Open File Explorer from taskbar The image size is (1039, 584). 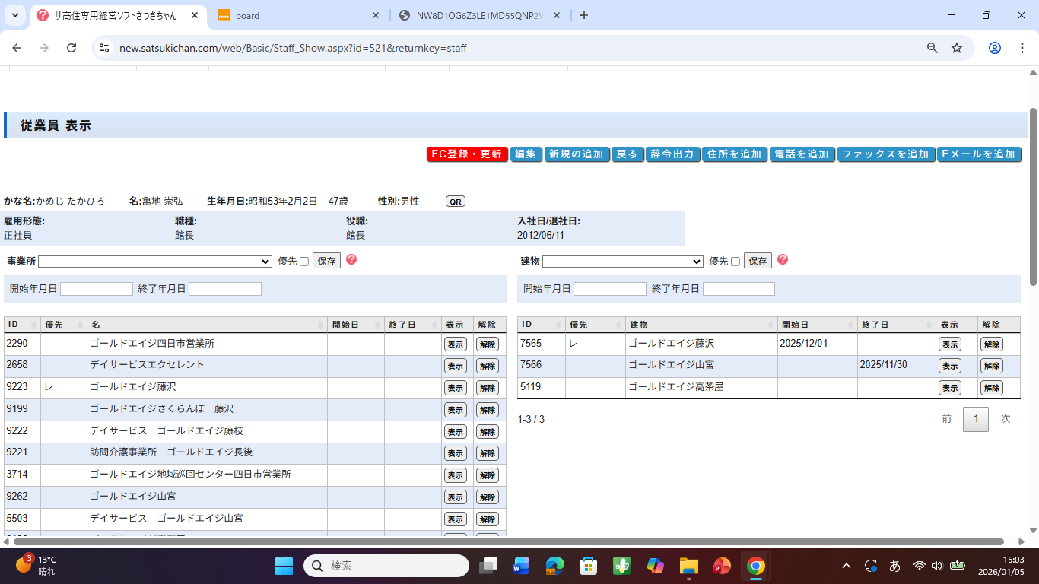click(x=688, y=566)
